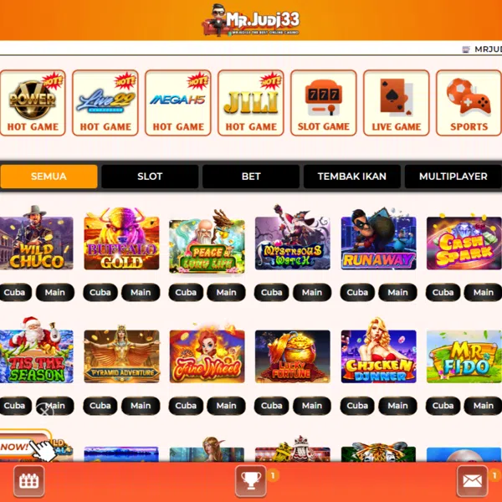
Task: Select the JILI Hot Game tile
Action: click(251, 103)
